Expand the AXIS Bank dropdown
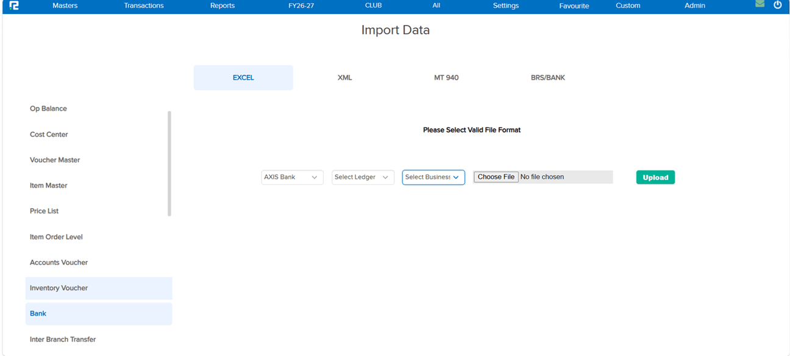The image size is (790, 356). [292, 177]
